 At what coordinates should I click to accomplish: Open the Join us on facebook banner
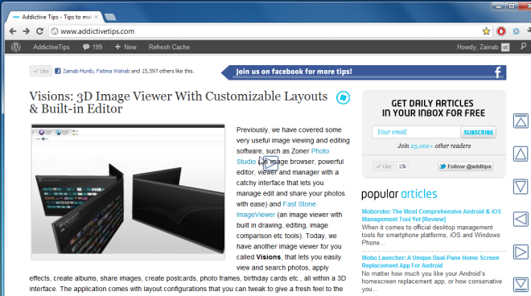(364, 72)
